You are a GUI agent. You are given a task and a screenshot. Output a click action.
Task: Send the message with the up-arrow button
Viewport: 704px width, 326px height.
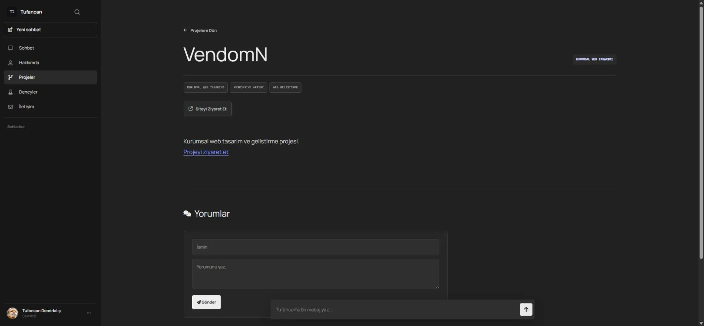click(x=526, y=310)
